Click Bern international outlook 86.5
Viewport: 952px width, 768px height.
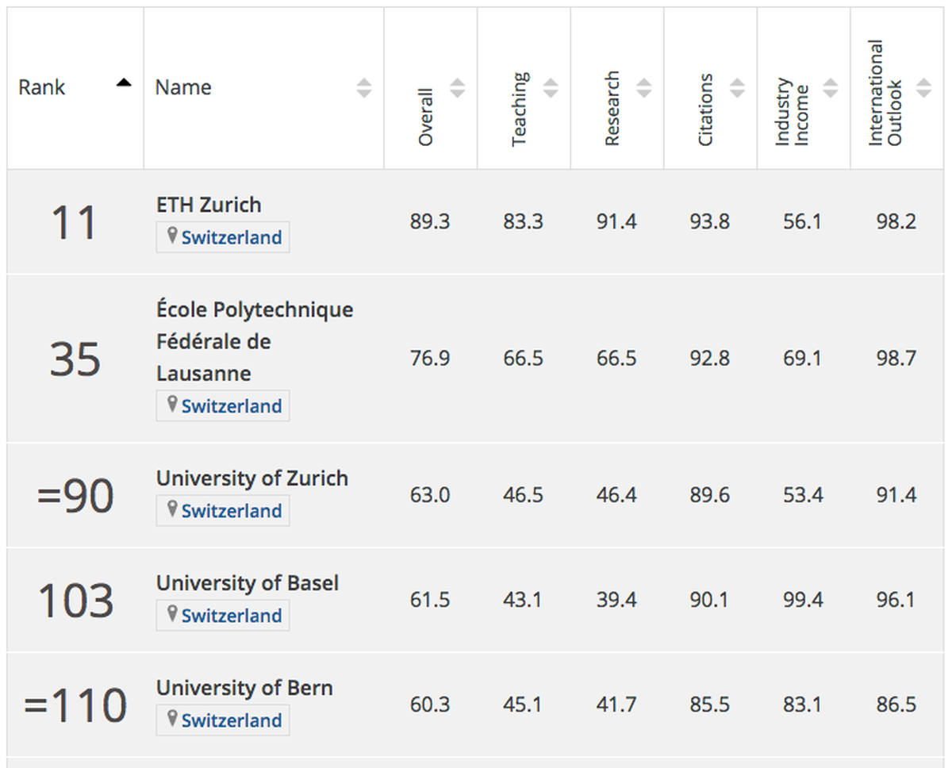coord(896,705)
